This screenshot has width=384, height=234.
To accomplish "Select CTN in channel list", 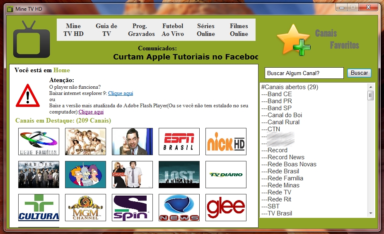I will point(270,129).
